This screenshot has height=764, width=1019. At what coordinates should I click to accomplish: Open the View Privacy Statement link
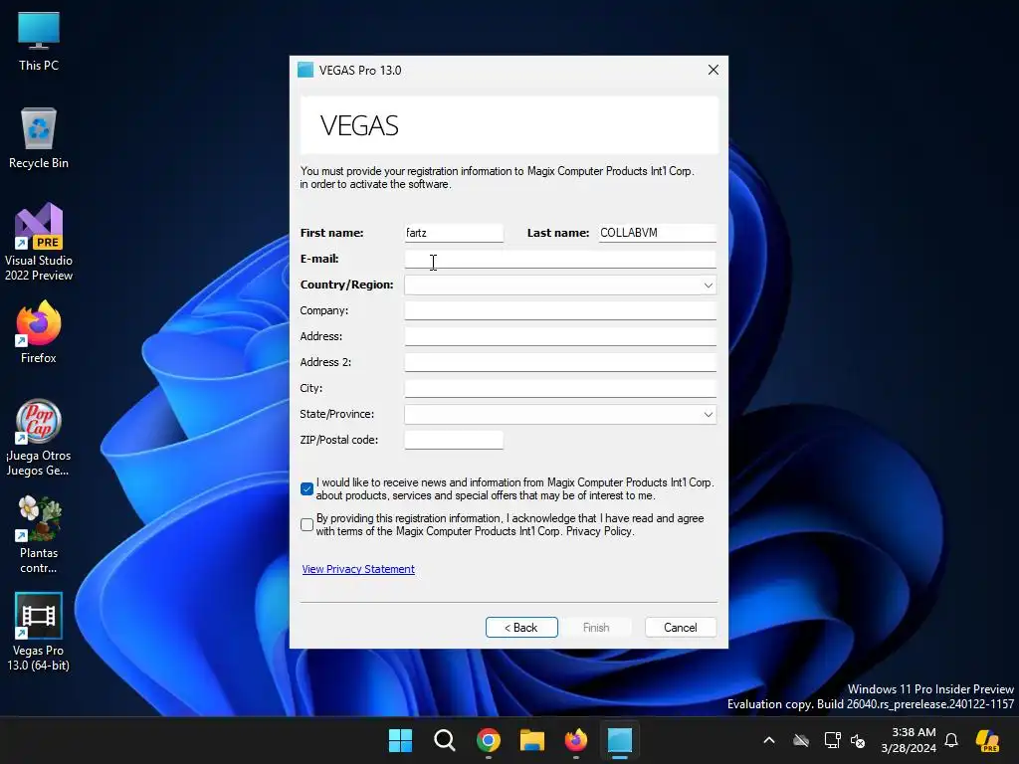pyautogui.click(x=358, y=569)
